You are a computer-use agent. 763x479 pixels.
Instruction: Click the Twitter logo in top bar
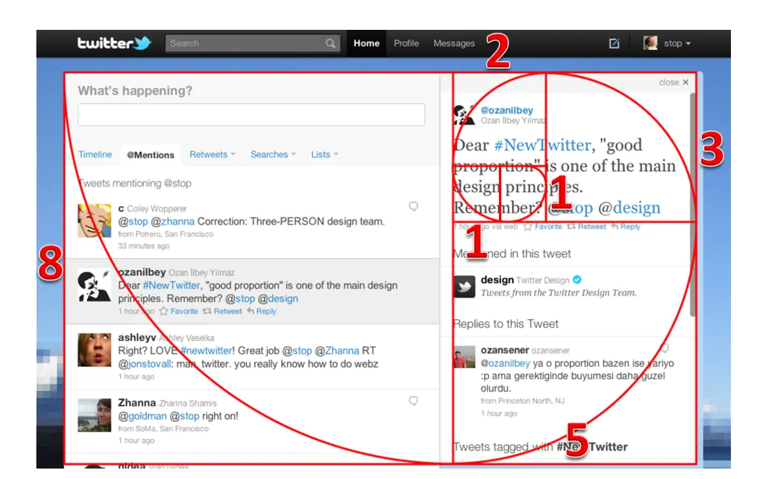point(114,43)
